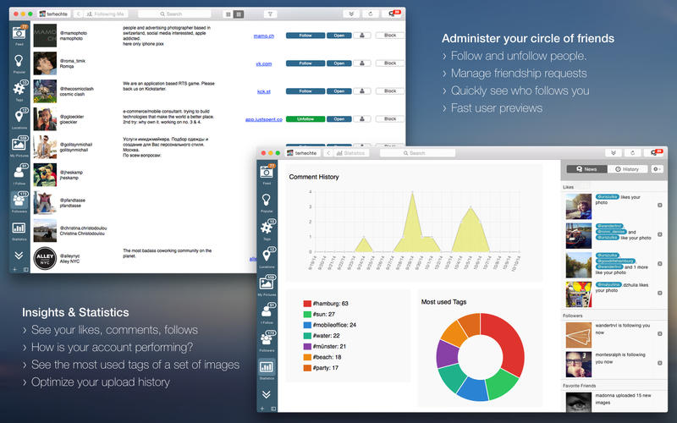The image size is (677, 423).
Task: Switch to list view in view toggle
Action: pyautogui.click(x=239, y=14)
